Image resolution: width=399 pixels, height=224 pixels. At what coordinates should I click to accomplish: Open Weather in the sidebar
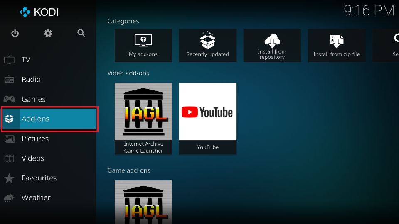pos(48,197)
